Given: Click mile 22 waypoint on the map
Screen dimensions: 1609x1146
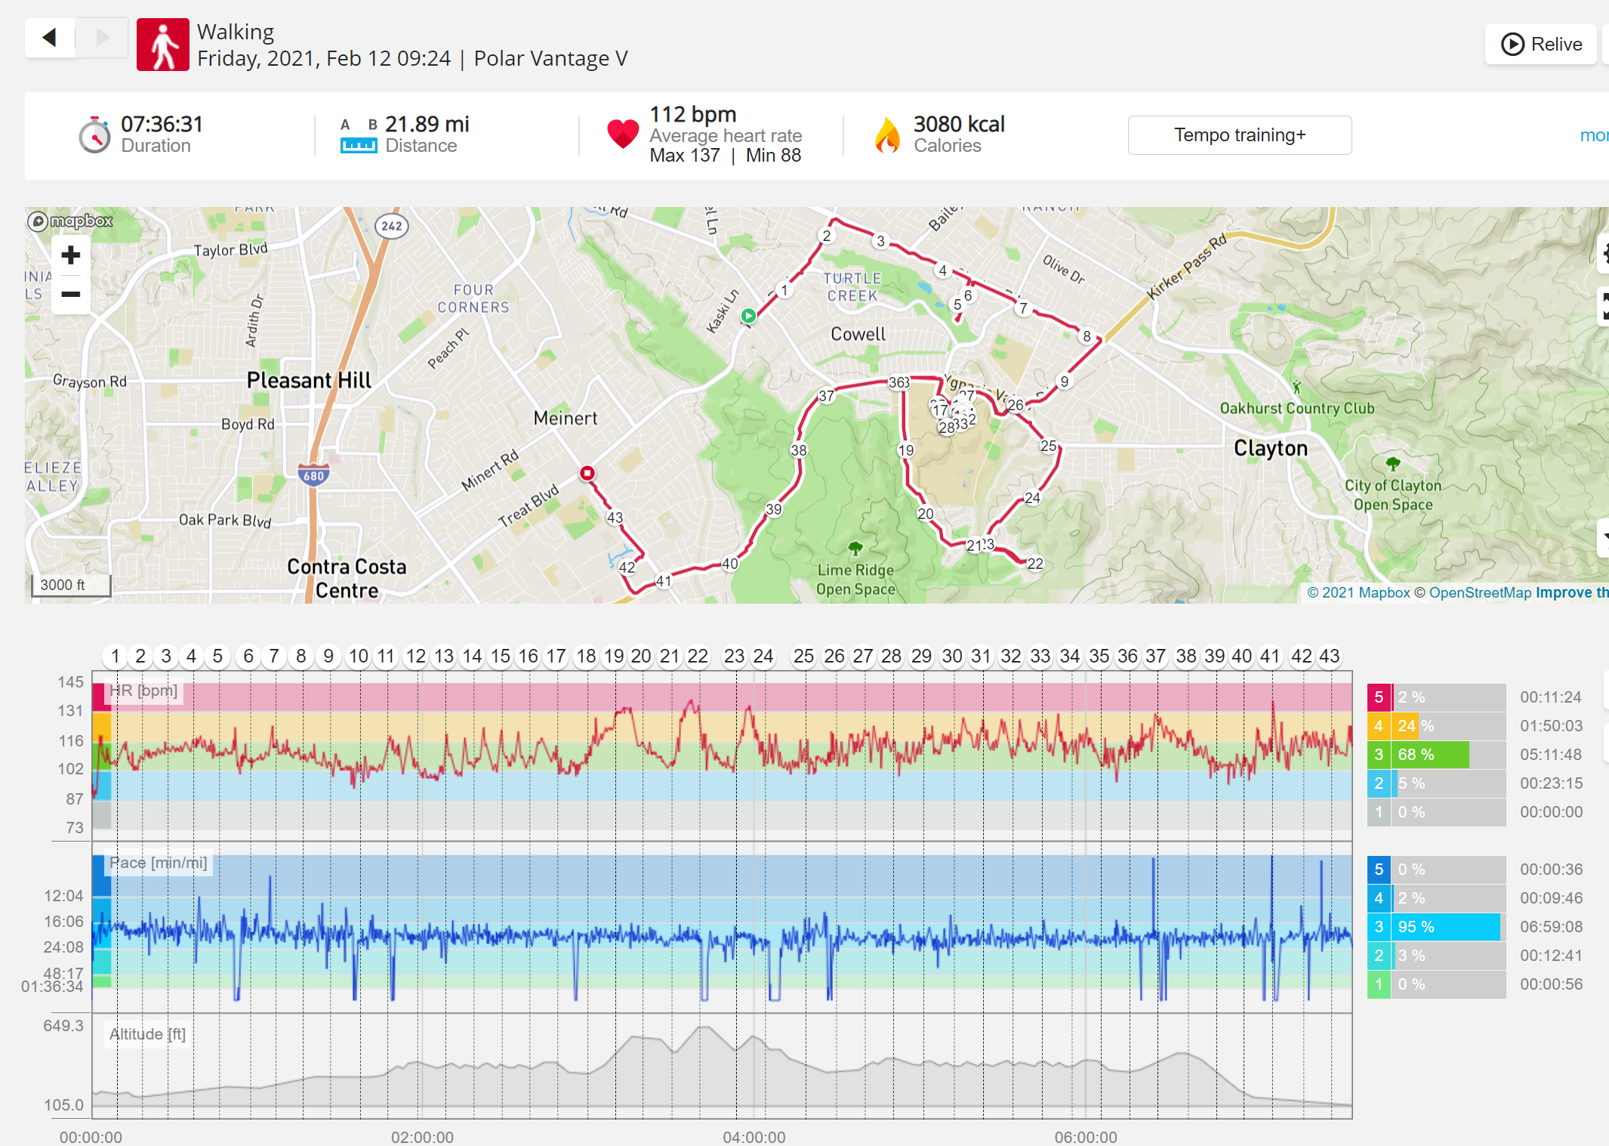Looking at the screenshot, I should coord(1035,564).
